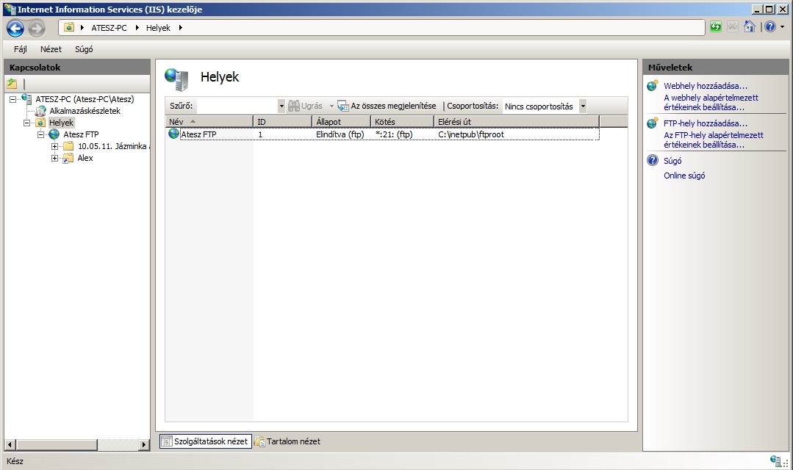Click the connections panel scrollbar left arrow

click(x=10, y=445)
